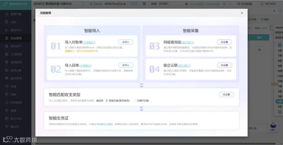283x145 pixels.
Task: Select month 1月 in the month list
Action: coord(280,86)
